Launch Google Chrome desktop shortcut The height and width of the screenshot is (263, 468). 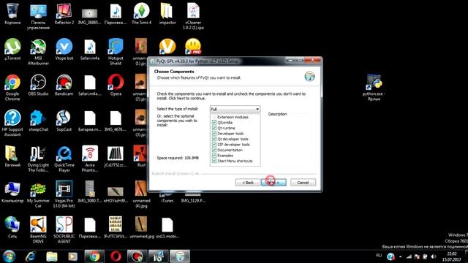[12, 88]
